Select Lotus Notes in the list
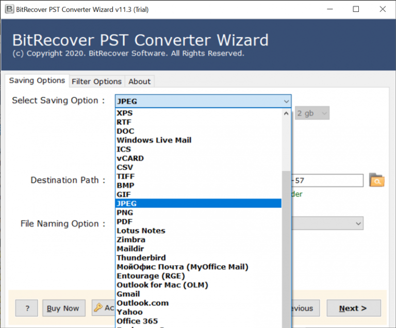Image resolution: width=396 pixels, height=328 pixels. [198, 231]
